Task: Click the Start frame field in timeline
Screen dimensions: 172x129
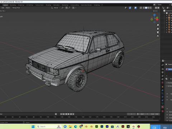Action: [144, 114]
